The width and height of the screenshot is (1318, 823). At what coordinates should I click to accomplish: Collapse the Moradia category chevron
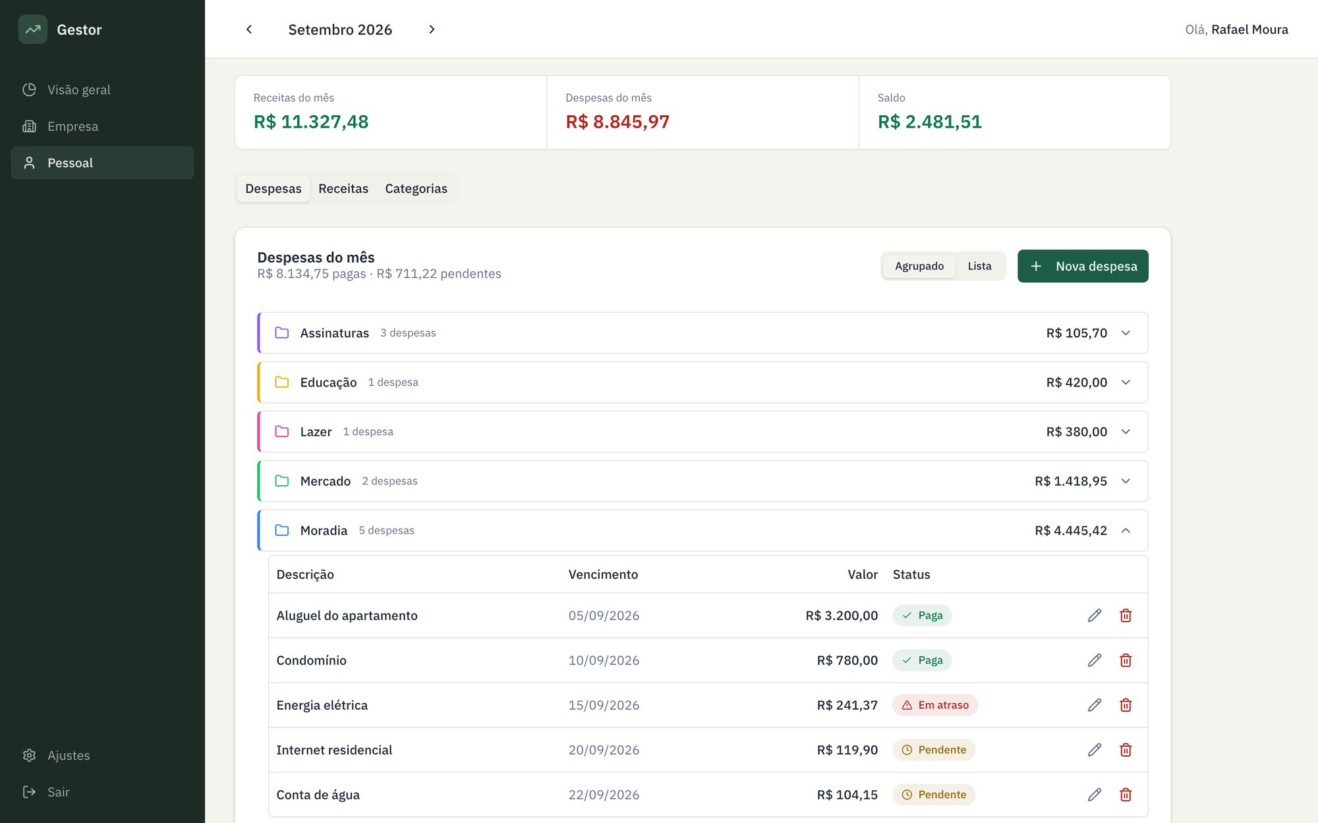(1126, 531)
